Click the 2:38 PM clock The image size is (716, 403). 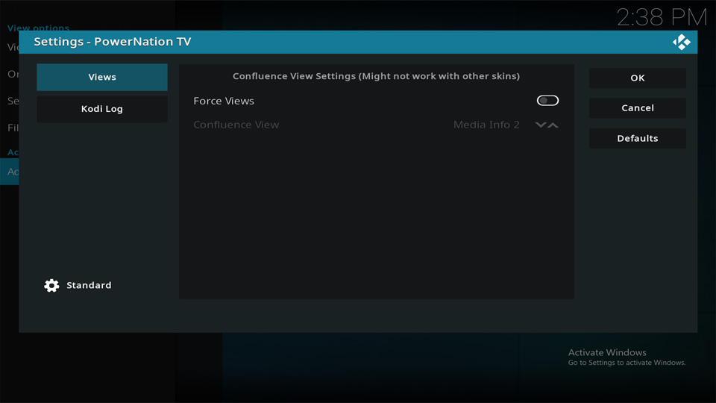pyautogui.click(x=662, y=17)
